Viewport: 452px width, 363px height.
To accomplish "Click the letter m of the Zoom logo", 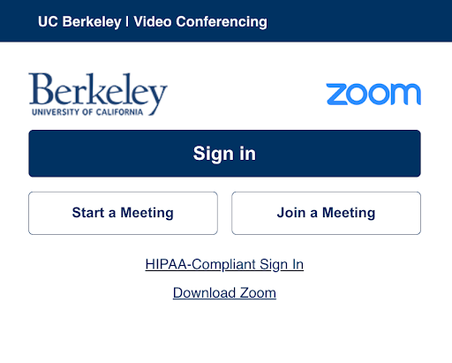I will [406, 95].
